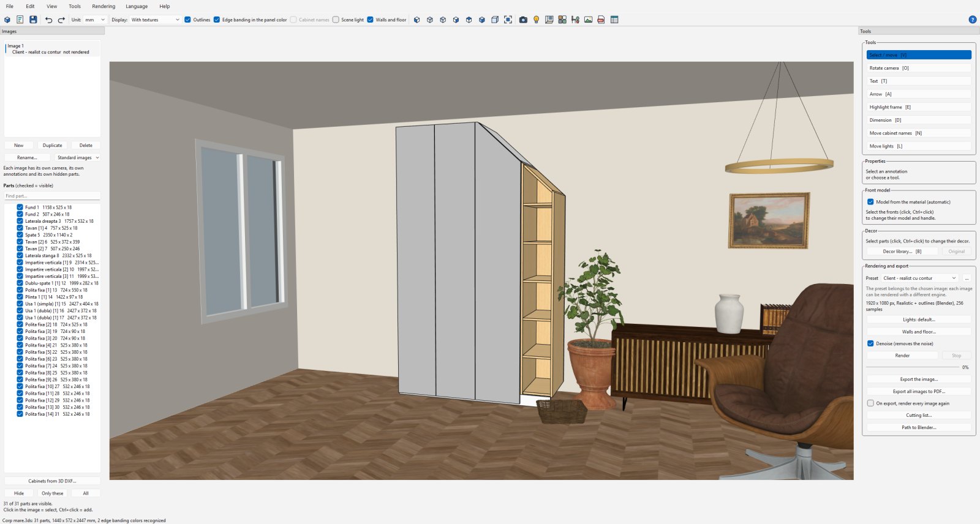The width and height of the screenshot is (980, 524).
Task: Click the save floppy disk icon
Action: click(x=33, y=20)
